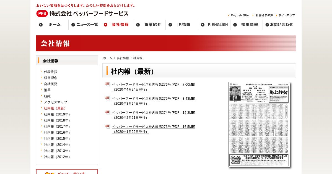Viewport: 332px width, 174px height.
Task: Click 会社情報 breadcrumb link
Action: (x=123, y=58)
